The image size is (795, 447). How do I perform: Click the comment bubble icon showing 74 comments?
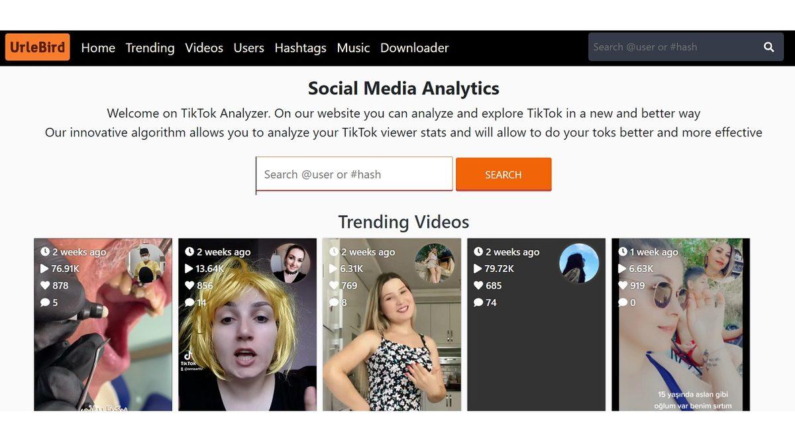coord(478,303)
